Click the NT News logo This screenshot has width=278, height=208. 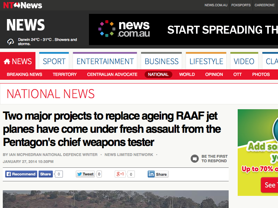(23, 5)
